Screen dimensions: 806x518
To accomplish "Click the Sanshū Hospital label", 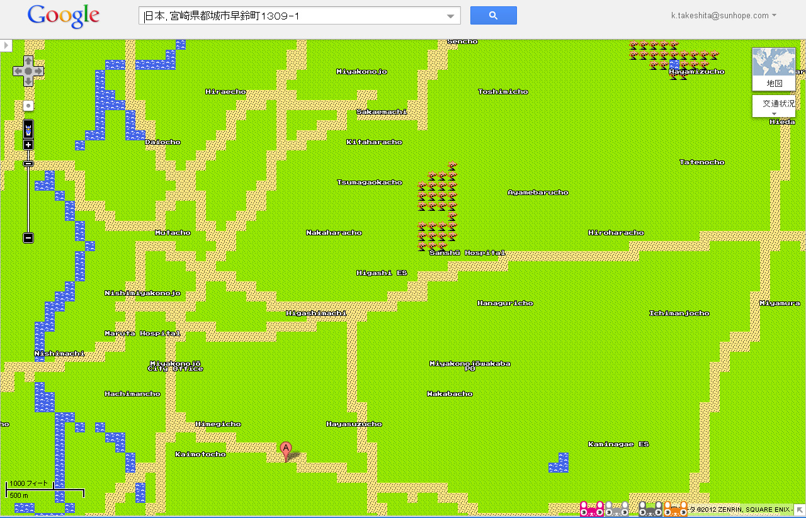I will coord(467,253).
